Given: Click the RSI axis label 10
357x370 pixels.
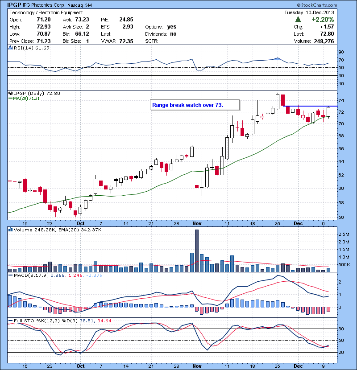Looking at the screenshot, I should [x=341, y=83].
